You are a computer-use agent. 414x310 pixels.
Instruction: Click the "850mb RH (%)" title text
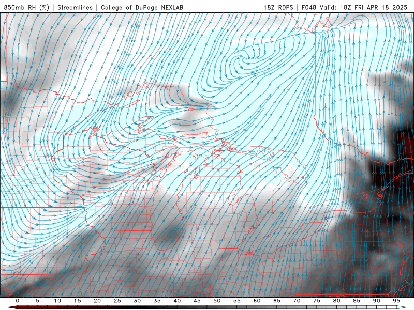point(26,7)
